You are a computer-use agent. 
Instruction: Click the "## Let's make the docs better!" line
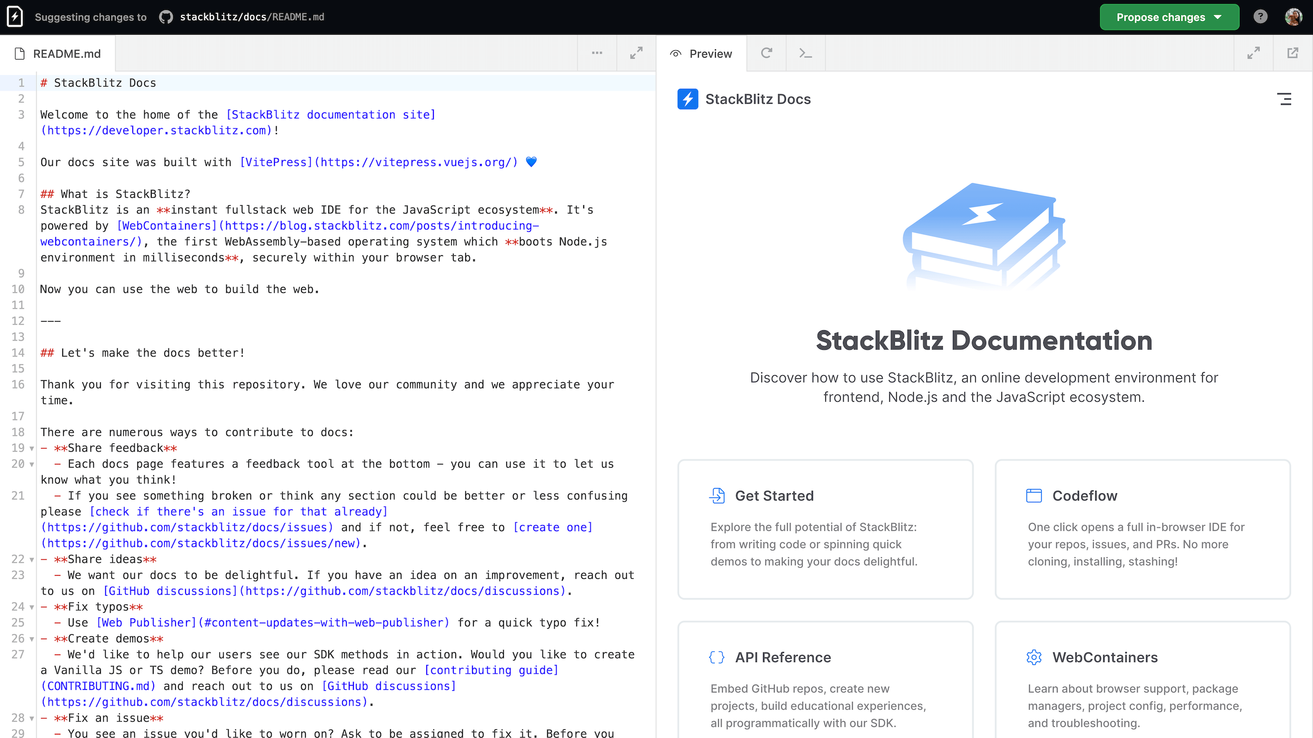pyautogui.click(x=143, y=353)
